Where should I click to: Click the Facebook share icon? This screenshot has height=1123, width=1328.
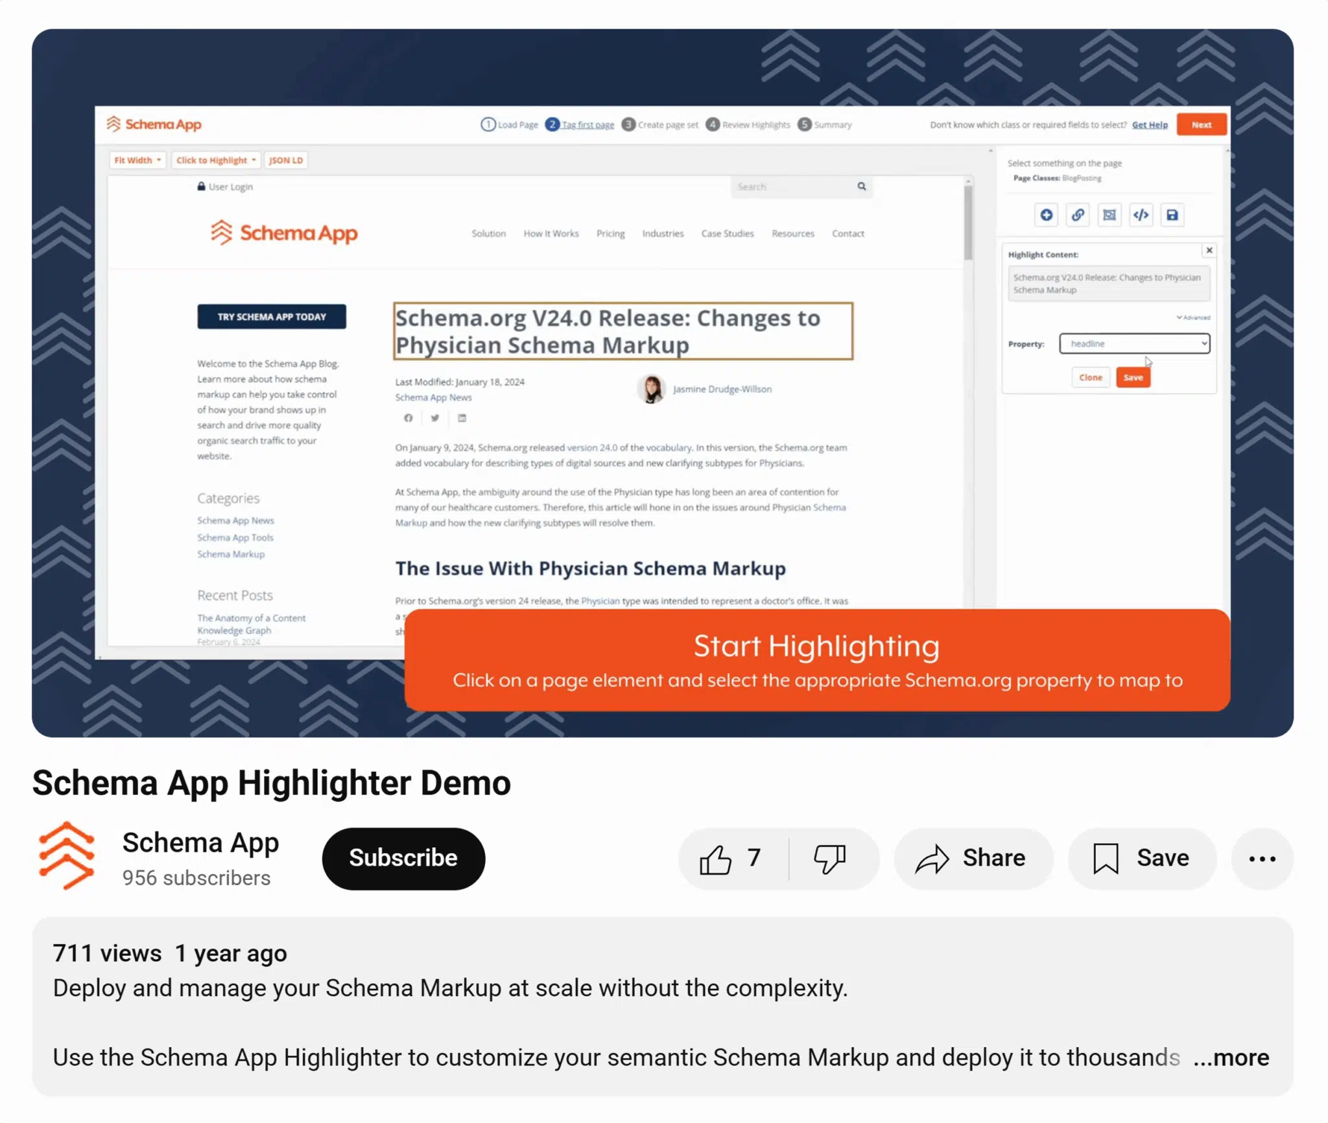[408, 418]
